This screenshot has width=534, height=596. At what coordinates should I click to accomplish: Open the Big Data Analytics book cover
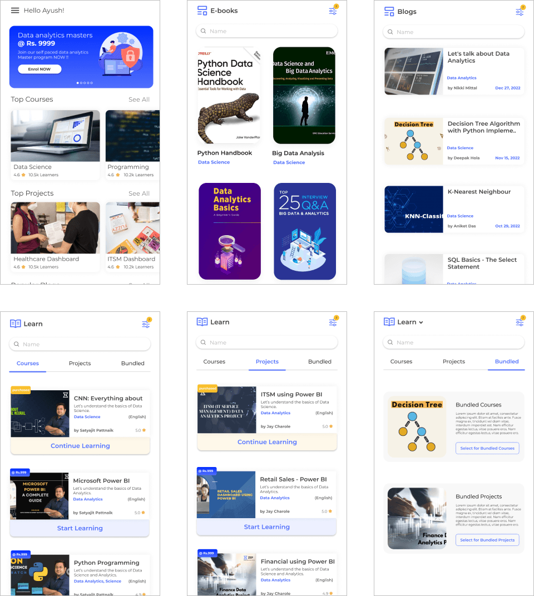click(304, 96)
